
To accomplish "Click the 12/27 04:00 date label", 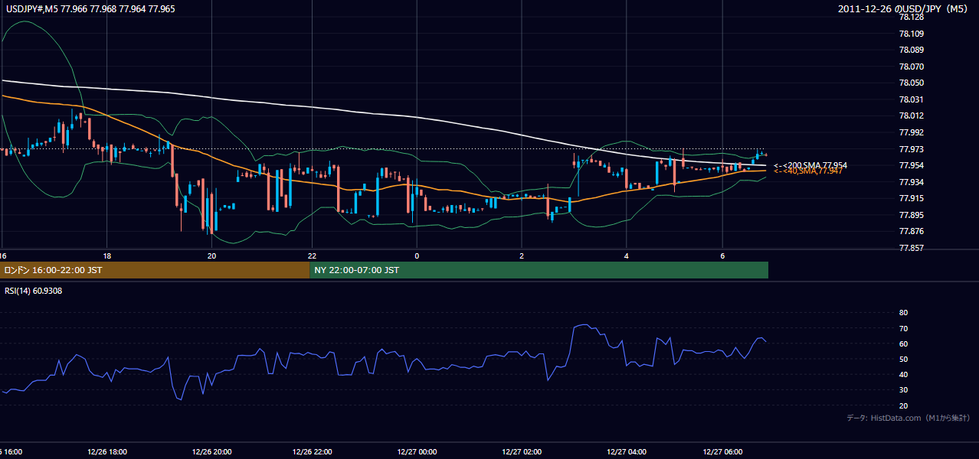I will click(x=627, y=452).
